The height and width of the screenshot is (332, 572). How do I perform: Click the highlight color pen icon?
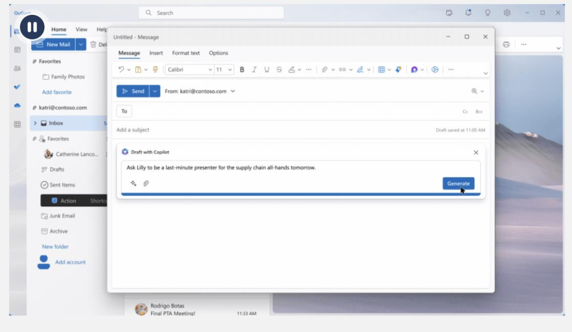pyautogui.click(x=291, y=70)
